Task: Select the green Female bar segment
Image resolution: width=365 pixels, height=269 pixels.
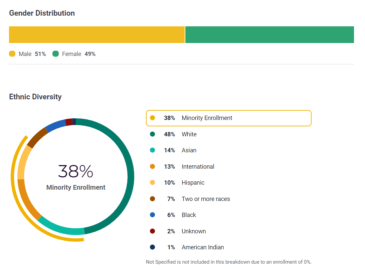Action: (269, 35)
